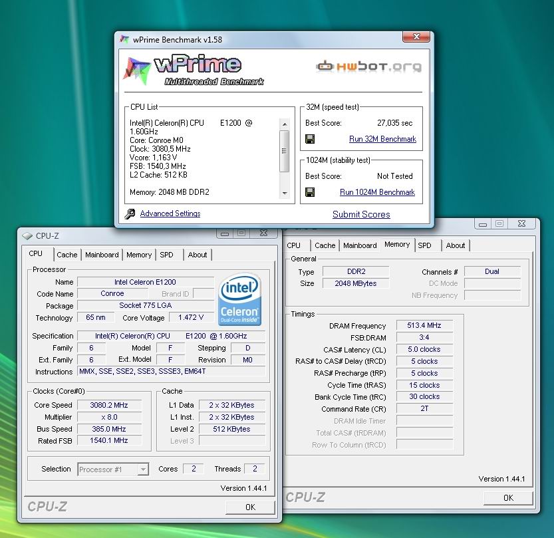Open the Processor #1 selection dropdown
Image resolution: width=554 pixels, height=538 pixels.
143,470
